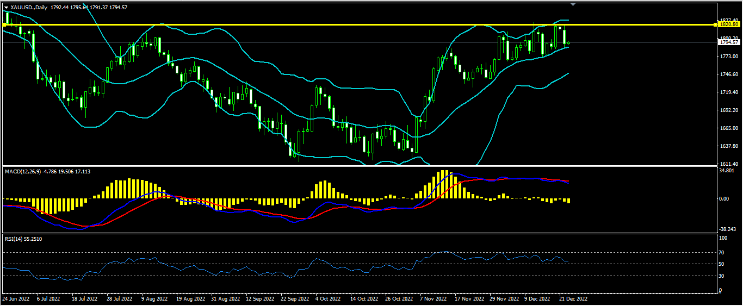743x306 pixels.
Task: Click the MACD 34.801 scale value
Action: (727, 171)
